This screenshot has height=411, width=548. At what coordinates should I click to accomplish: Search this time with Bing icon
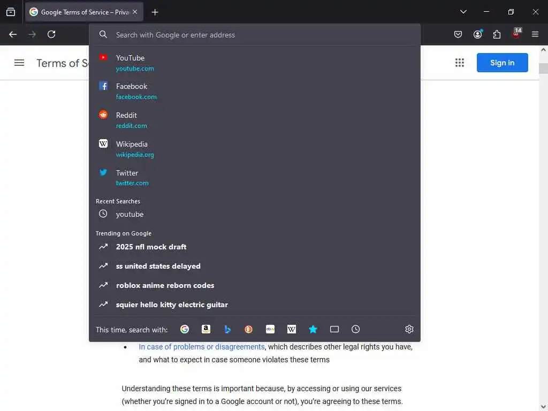pyautogui.click(x=227, y=329)
